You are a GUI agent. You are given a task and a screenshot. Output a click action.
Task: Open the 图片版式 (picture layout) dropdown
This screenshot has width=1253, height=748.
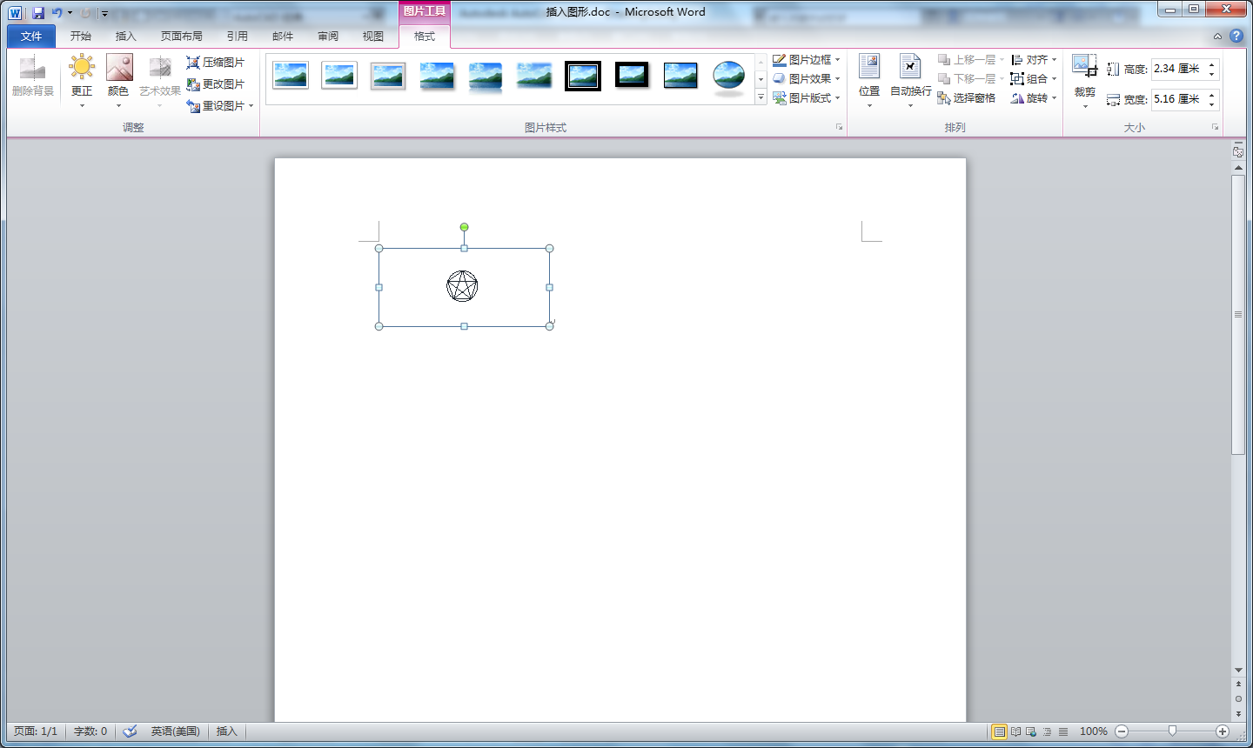tap(807, 98)
